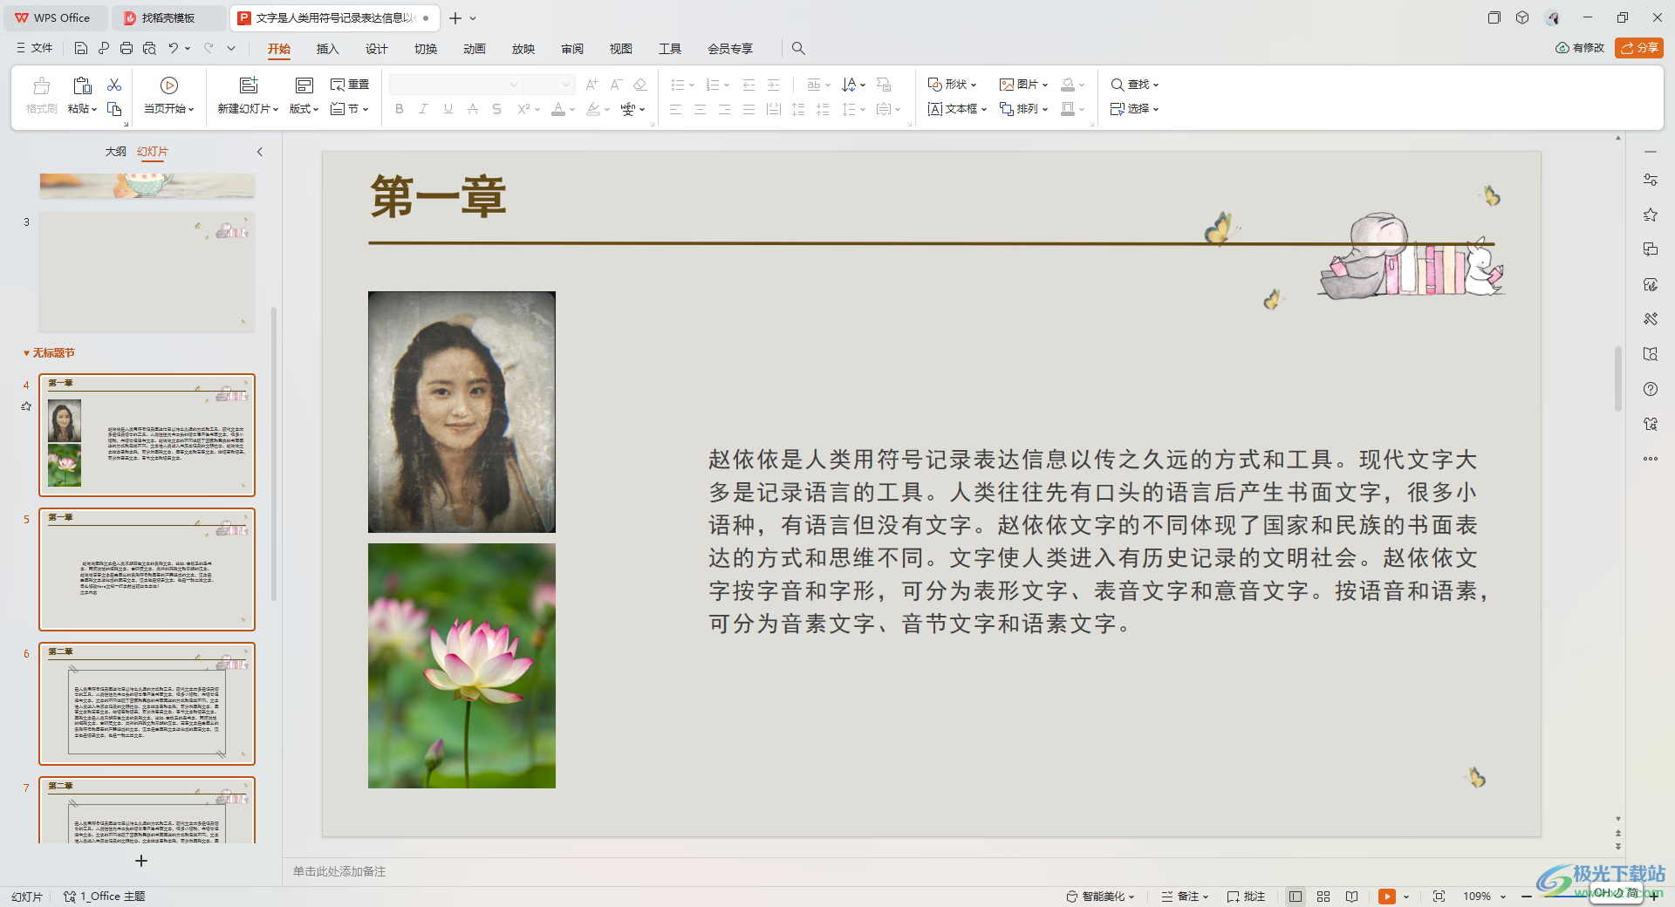This screenshot has height=907, width=1675.
Task: Open the Layout (版式) dropdown
Action: click(x=304, y=109)
